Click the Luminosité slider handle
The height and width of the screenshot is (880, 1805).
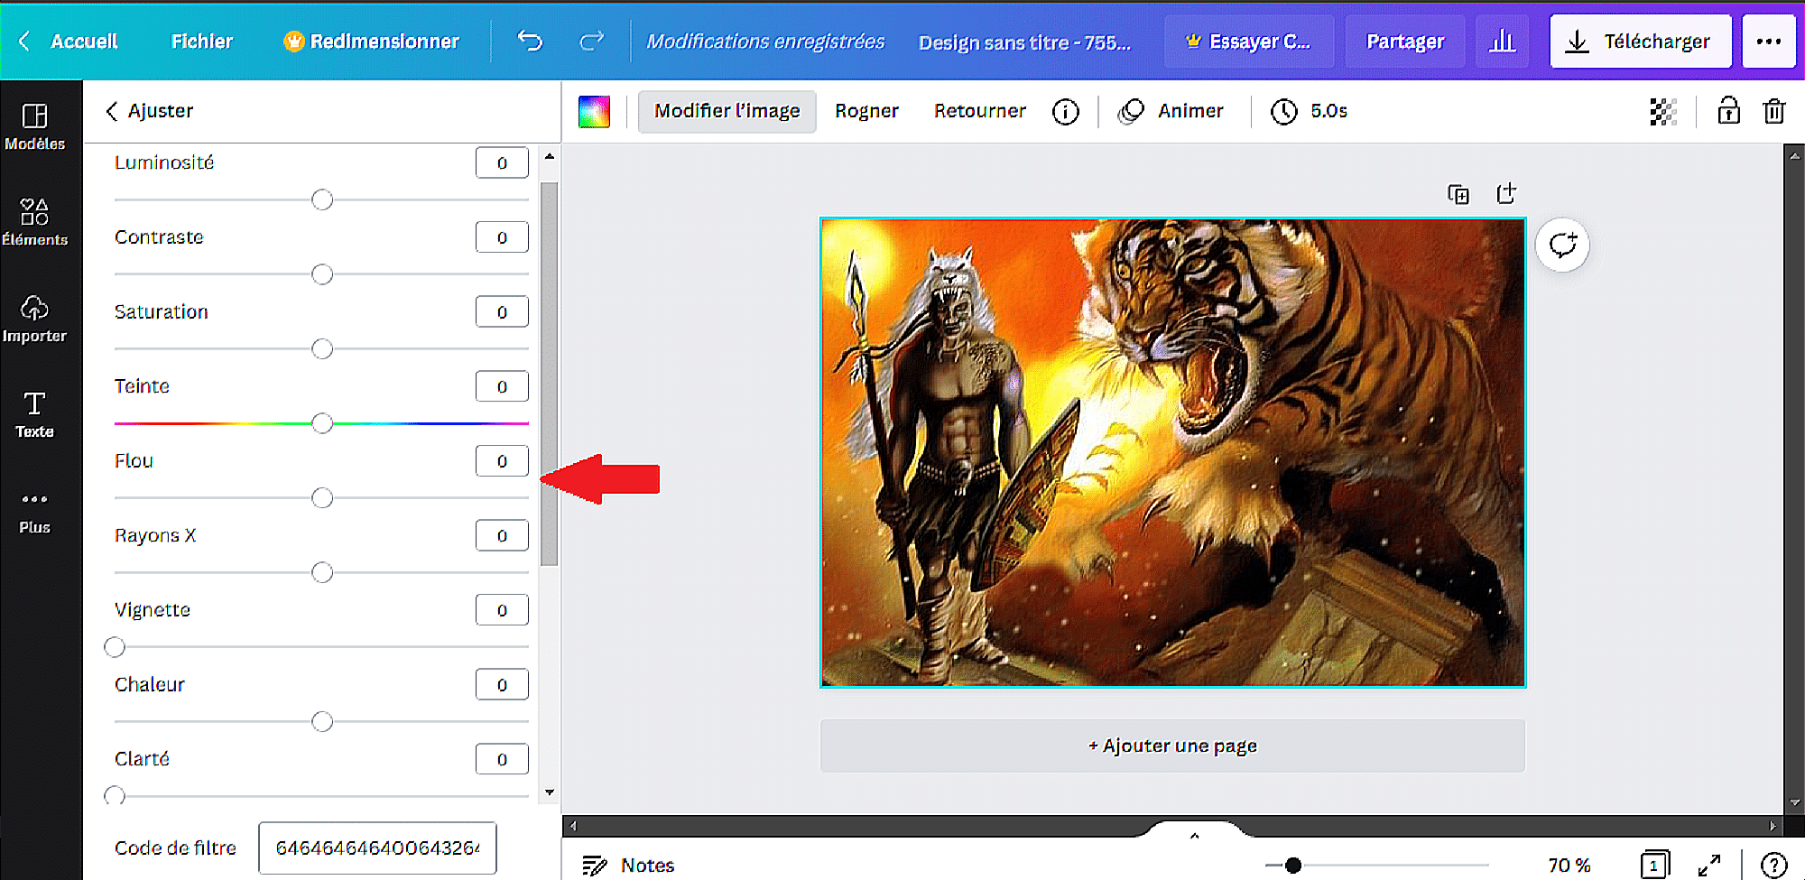[322, 199]
